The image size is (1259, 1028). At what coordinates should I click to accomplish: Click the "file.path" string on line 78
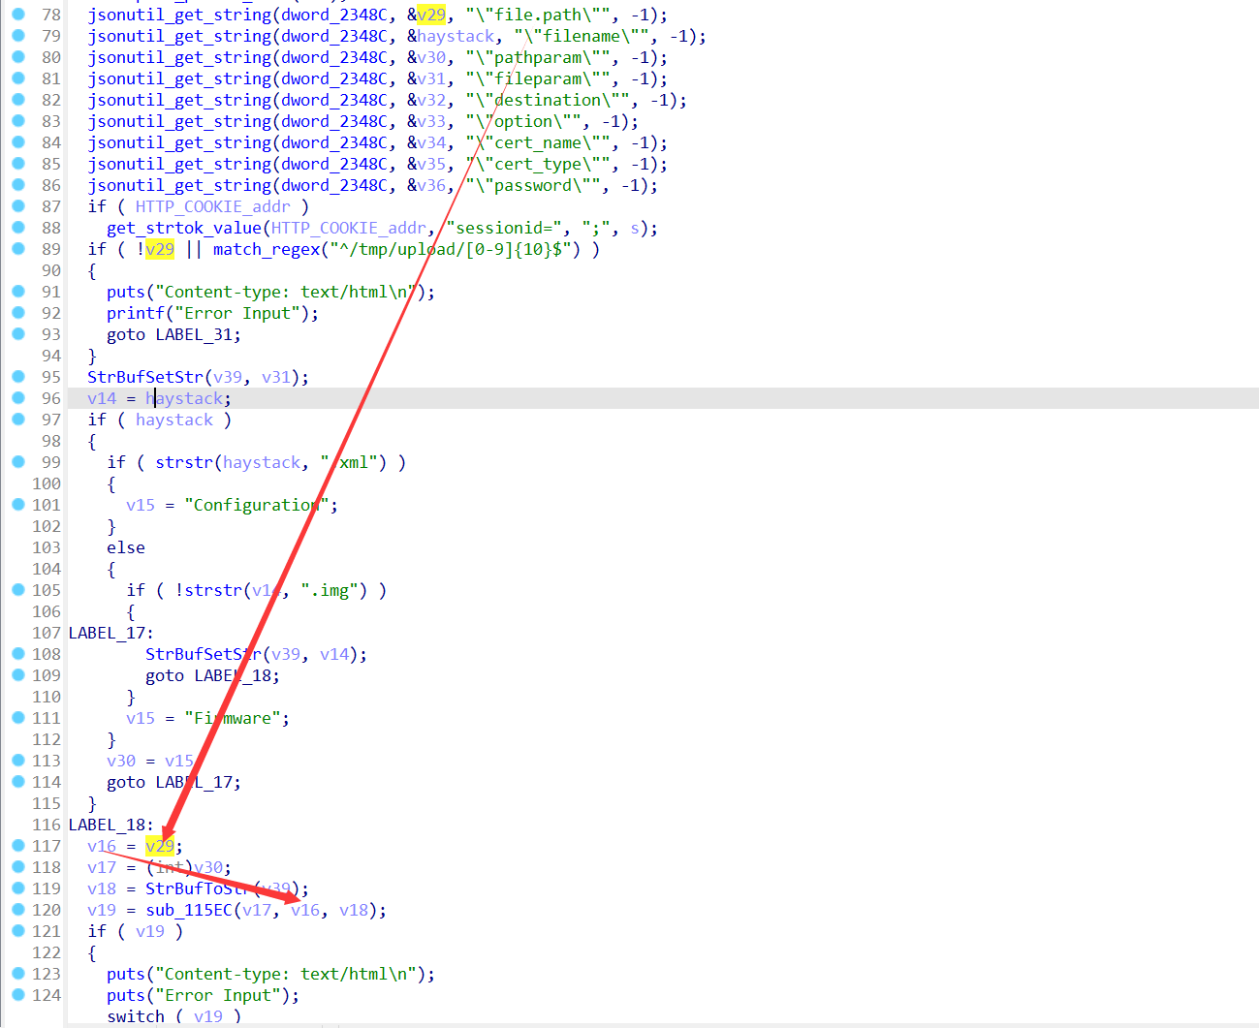pos(539,16)
